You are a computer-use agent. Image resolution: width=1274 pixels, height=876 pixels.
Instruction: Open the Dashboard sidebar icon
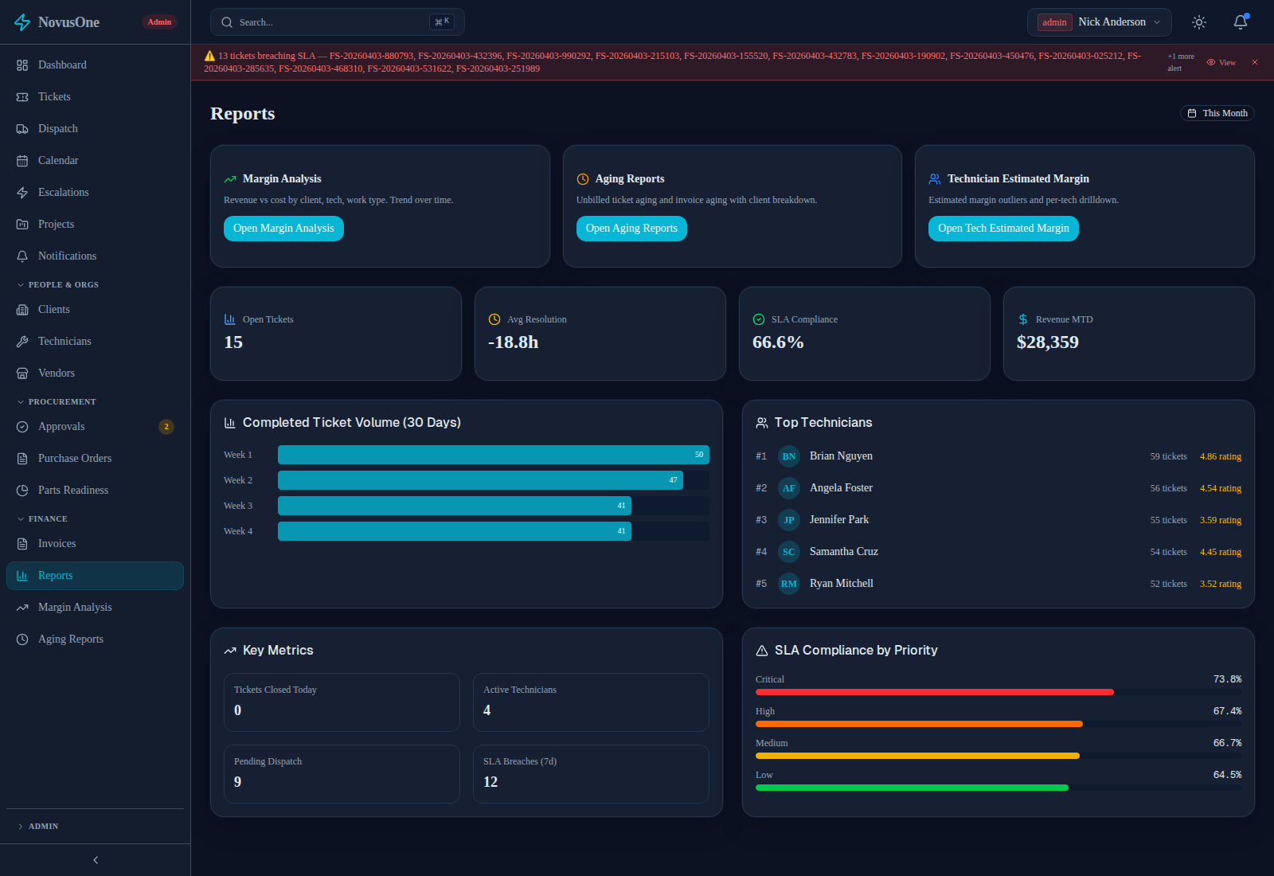(x=22, y=65)
